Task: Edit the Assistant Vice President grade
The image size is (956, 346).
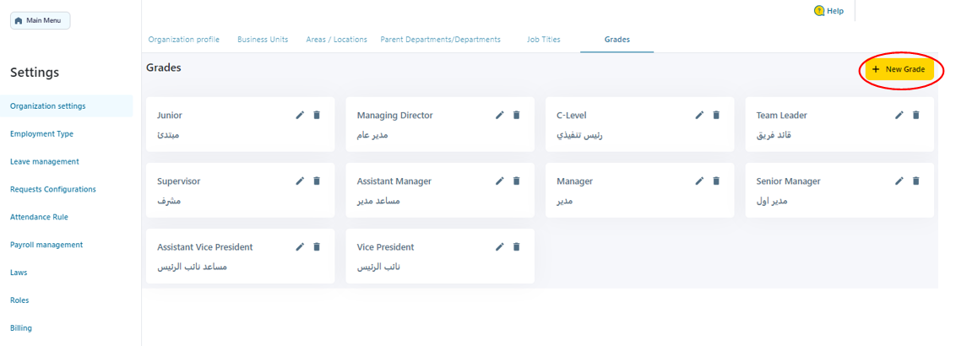Action: coord(300,247)
